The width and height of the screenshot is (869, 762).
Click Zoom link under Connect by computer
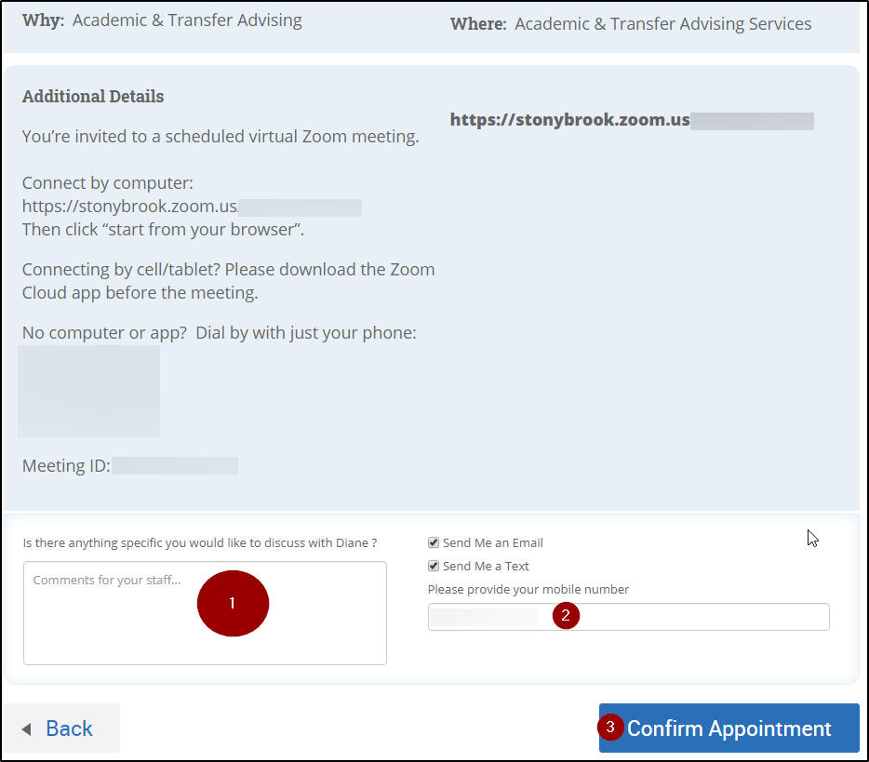(130, 207)
